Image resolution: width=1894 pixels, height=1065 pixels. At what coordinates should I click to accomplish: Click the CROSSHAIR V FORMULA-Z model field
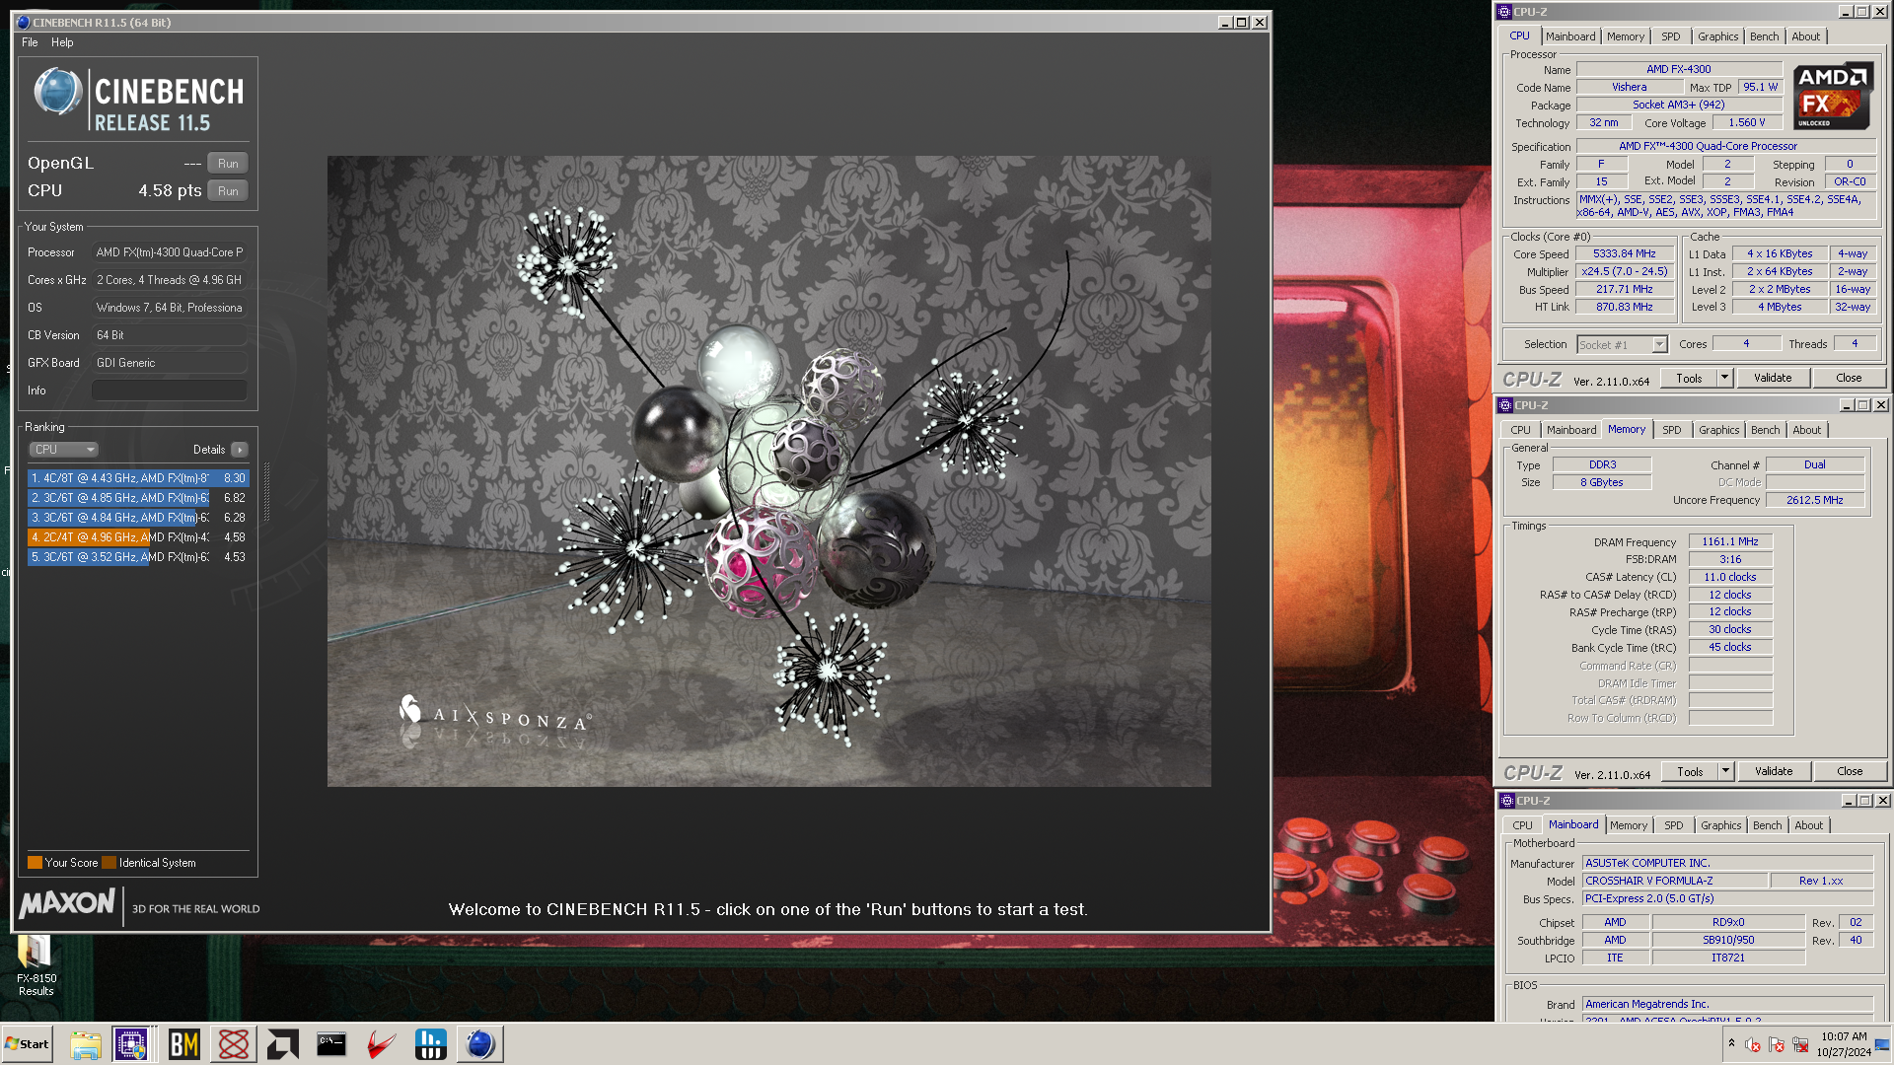[1674, 881]
